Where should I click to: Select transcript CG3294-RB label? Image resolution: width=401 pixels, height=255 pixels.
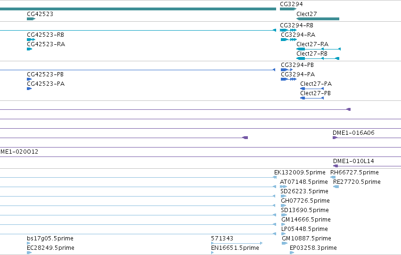pyautogui.click(x=297, y=25)
